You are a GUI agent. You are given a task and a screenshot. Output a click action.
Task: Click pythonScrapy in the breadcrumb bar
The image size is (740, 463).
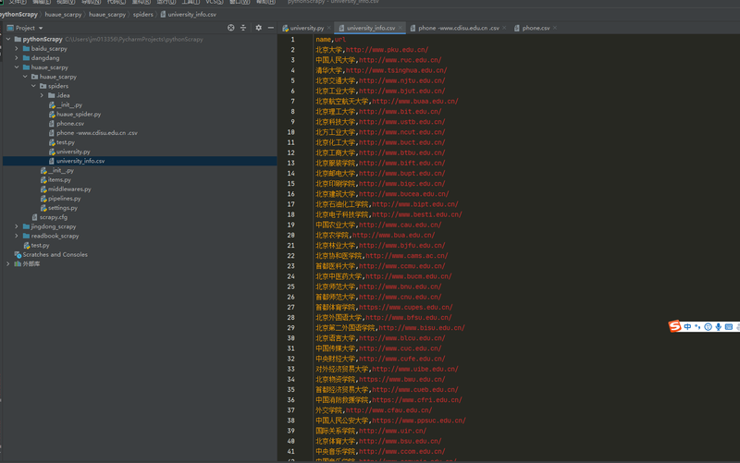click(18, 14)
